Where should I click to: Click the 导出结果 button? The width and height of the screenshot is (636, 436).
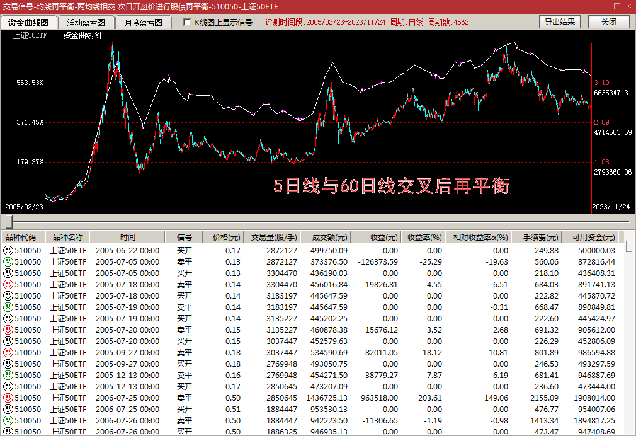click(x=559, y=22)
